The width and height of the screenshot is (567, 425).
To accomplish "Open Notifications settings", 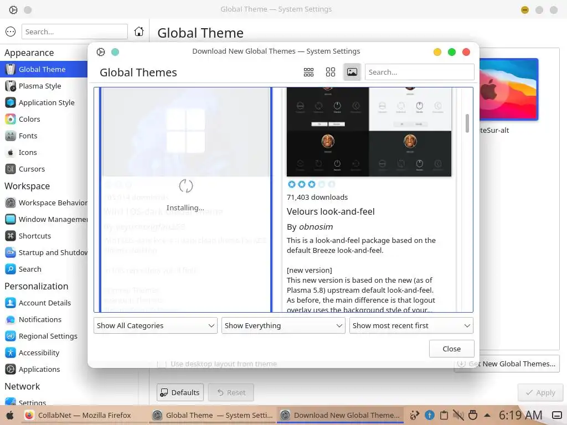I will [44, 319].
